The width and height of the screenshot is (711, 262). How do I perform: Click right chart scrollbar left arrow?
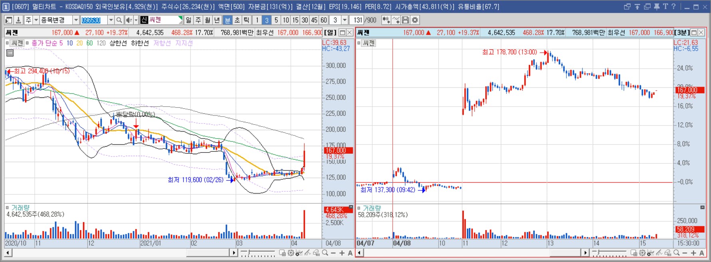359,253
